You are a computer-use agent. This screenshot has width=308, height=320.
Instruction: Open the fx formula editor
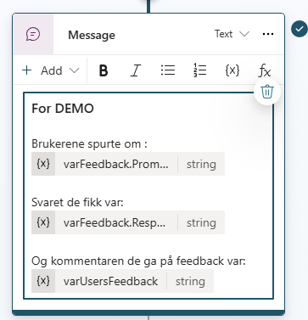point(265,70)
